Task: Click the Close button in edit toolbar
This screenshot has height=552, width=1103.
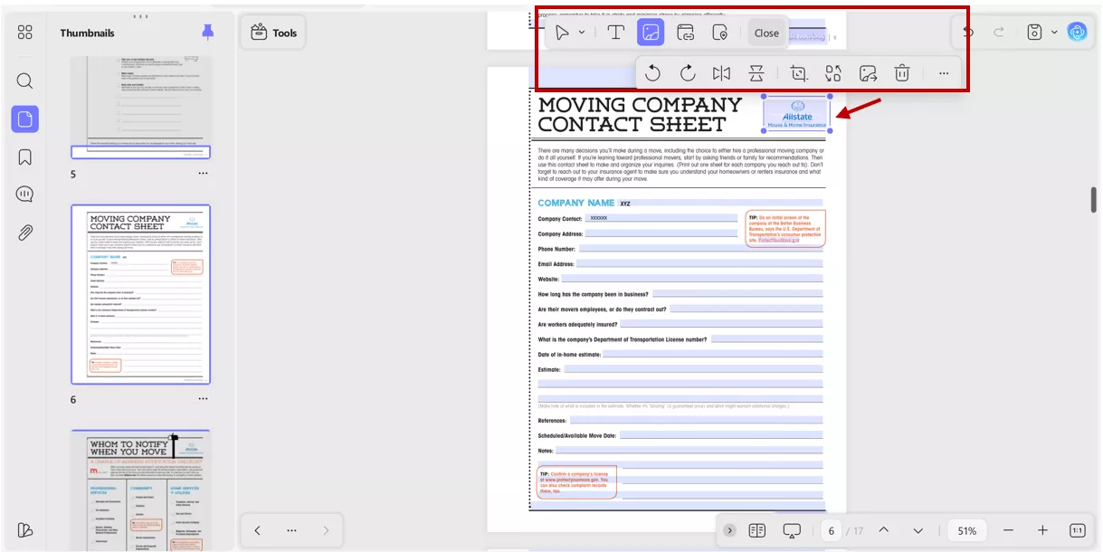Action: (x=766, y=33)
